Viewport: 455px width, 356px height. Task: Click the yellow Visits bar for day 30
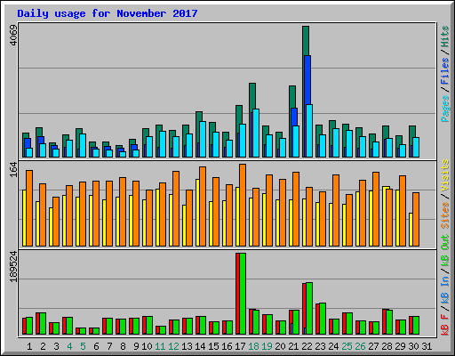411,230
